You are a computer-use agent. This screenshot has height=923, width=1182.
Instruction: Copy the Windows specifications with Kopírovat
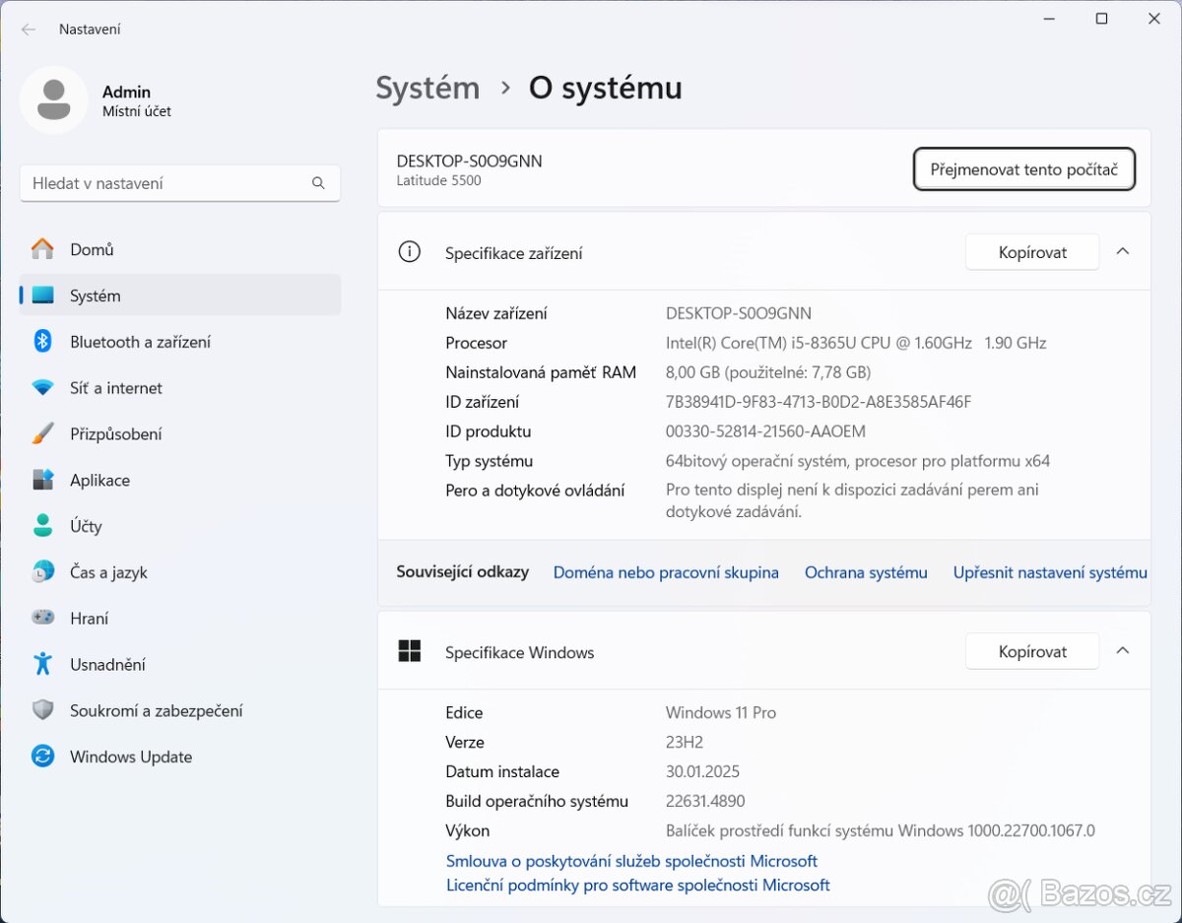point(1032,651)
